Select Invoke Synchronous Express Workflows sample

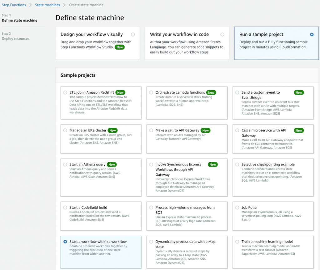151,164
